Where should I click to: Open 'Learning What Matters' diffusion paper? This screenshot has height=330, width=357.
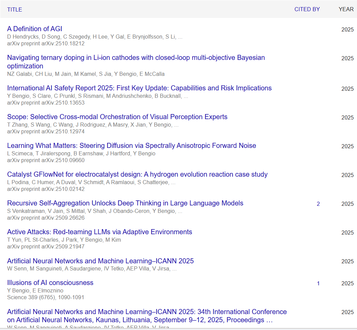point(132,146)
